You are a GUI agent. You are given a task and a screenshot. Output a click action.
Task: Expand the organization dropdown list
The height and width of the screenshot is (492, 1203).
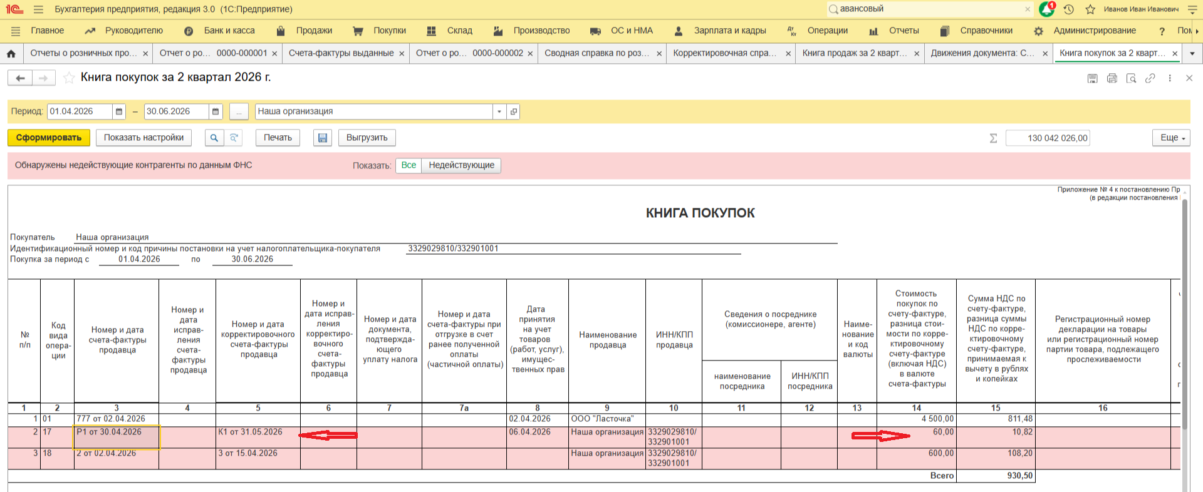click(499, 111)
